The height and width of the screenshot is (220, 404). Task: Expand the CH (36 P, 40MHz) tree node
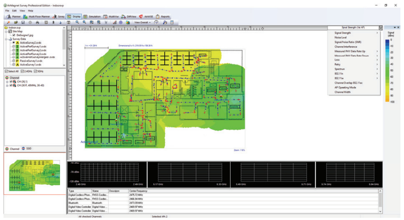(7, 86)
